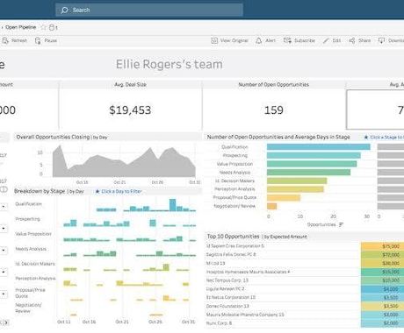Click the Download toolbar button
This screenshot has height=333, width=404.
(x=391, y=40)
